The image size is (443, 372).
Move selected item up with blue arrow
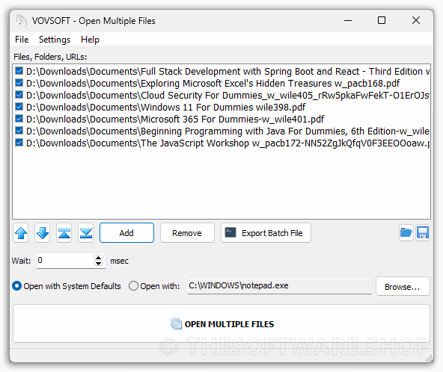point(21,233)
